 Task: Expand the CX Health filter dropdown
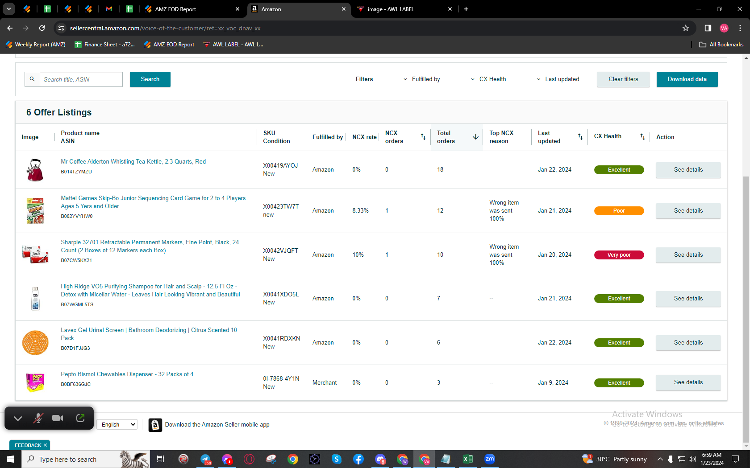488,79
